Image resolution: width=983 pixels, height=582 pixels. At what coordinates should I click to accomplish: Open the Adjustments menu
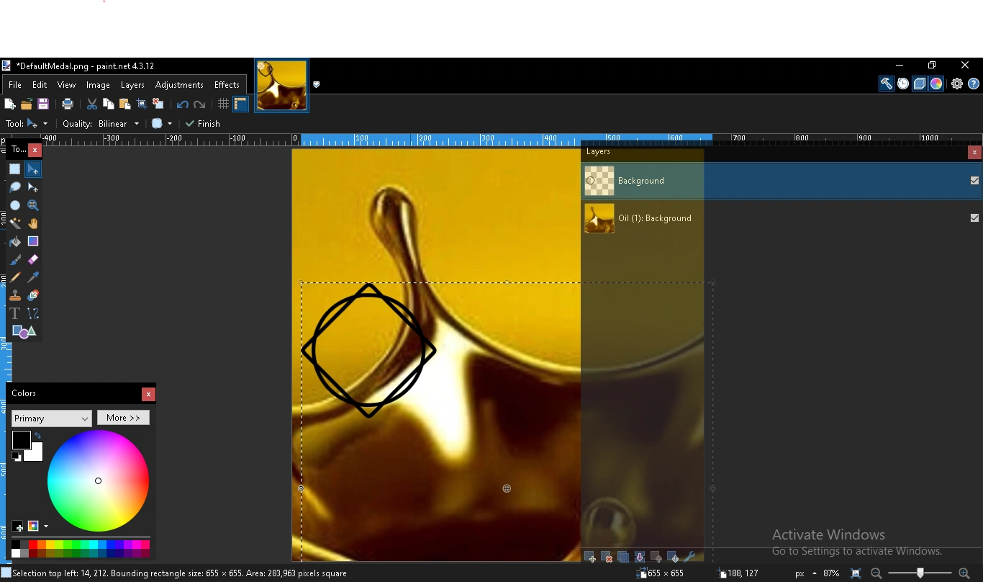coord(180,85)
